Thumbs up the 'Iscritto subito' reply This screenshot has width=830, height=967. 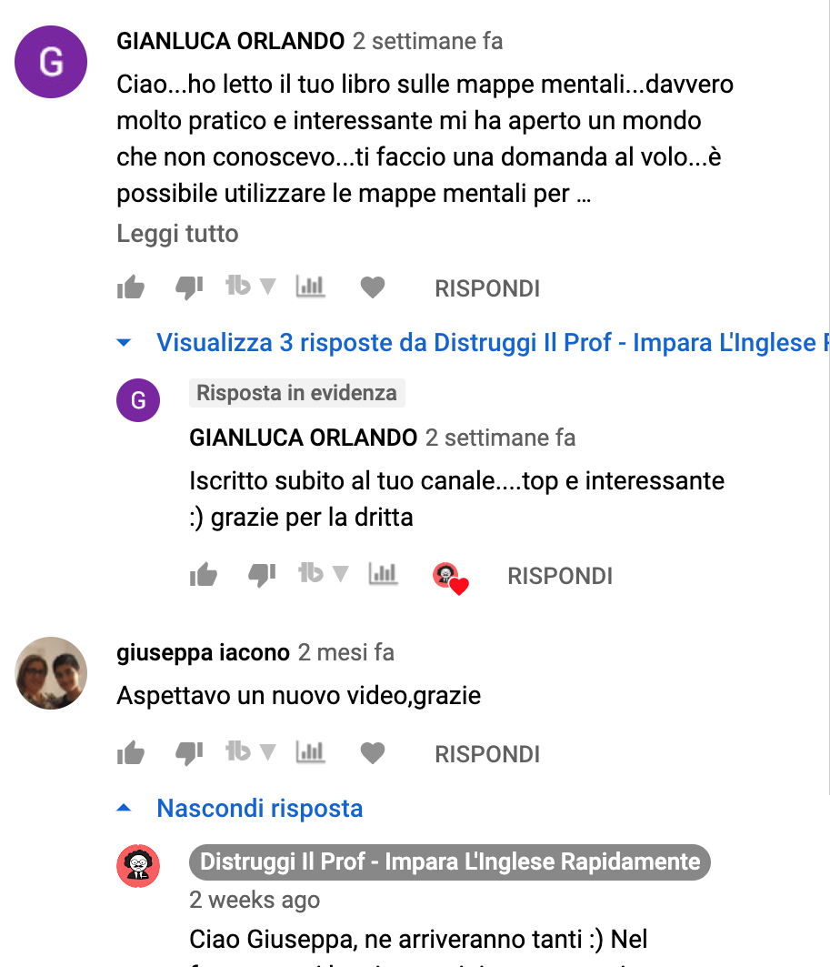click(204, 575)
